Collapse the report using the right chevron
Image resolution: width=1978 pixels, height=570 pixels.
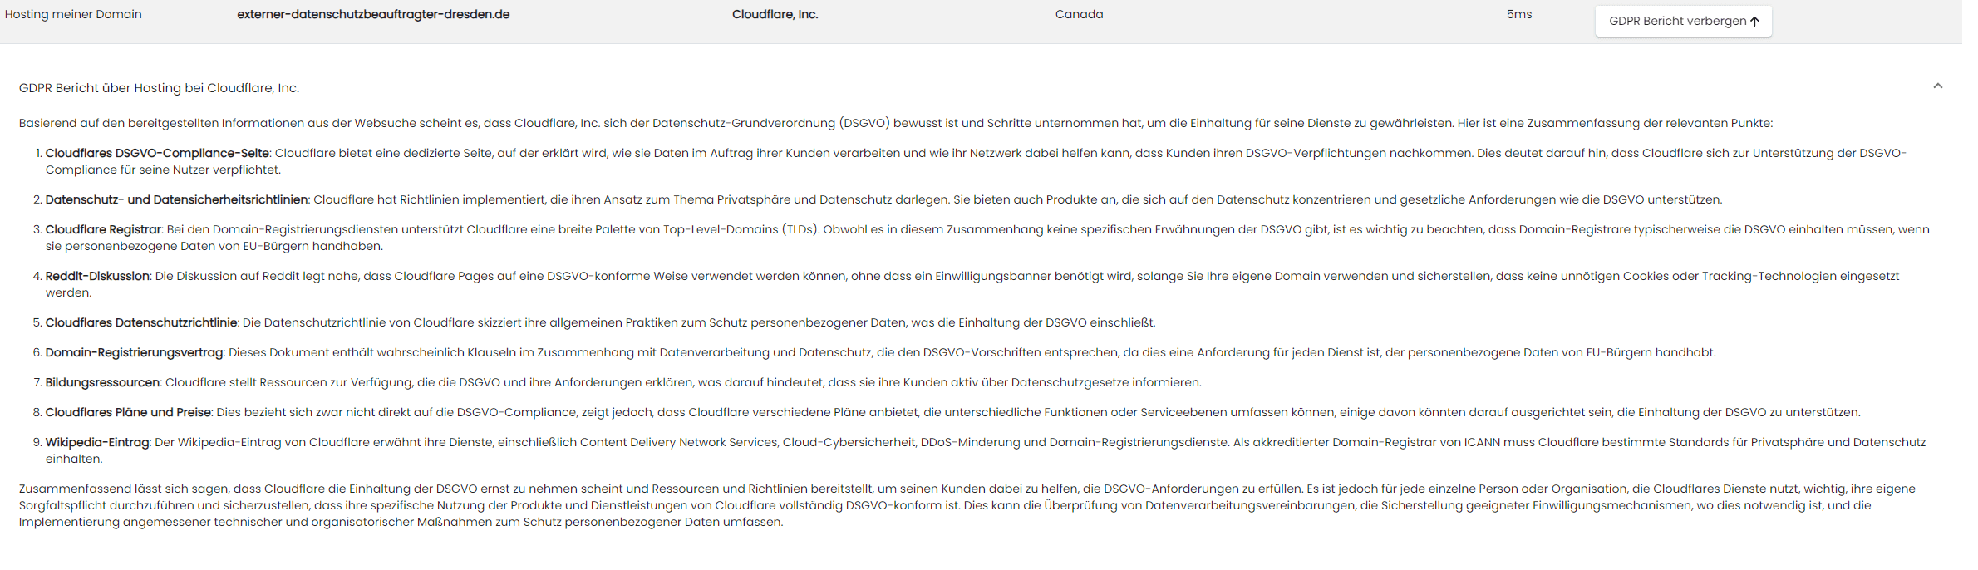pyautogui.click(x=1937, y=86)
